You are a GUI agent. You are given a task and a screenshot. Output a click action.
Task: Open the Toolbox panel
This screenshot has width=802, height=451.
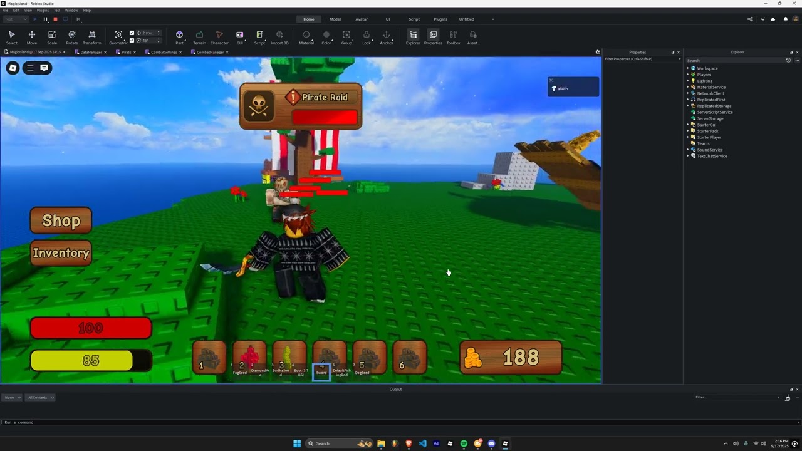(453, 38)
